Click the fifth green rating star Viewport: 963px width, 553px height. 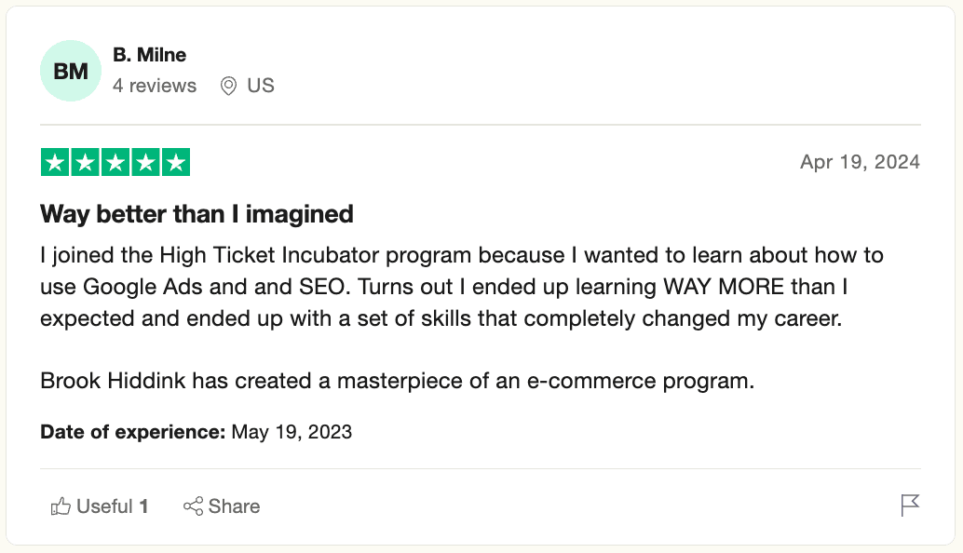click(x=175, y=163)
